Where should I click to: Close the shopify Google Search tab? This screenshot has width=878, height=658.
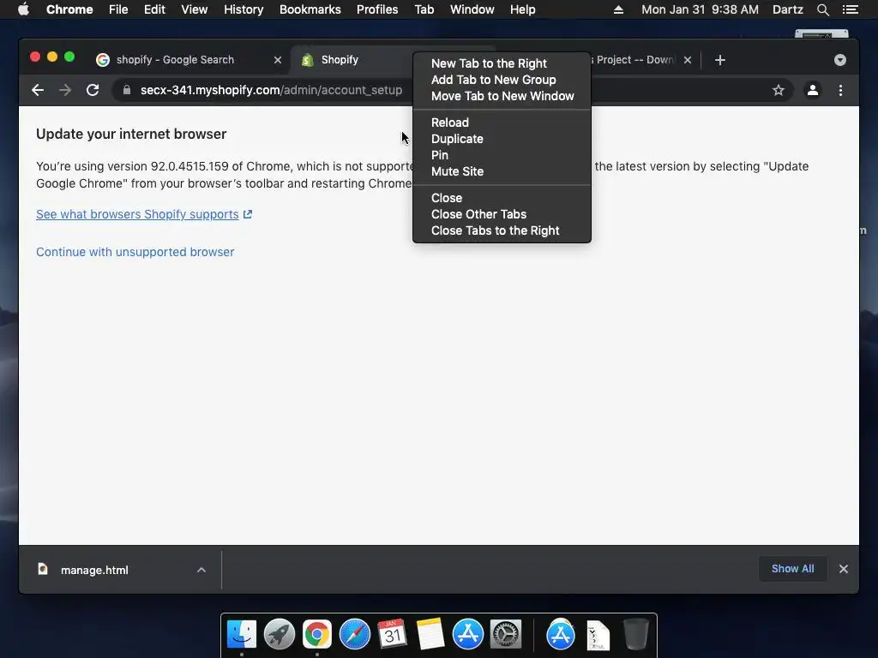tap(278, 60)
